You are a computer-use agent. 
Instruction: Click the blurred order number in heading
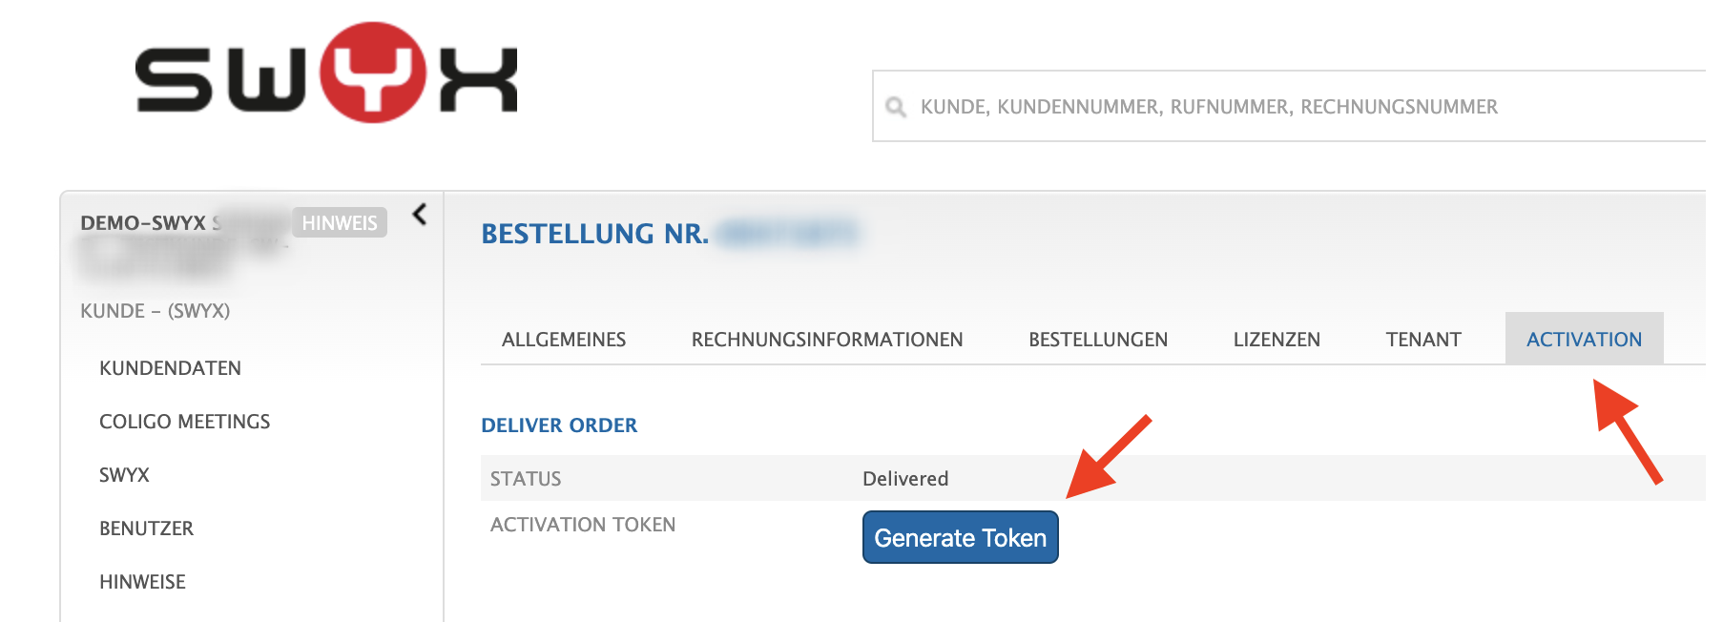coord(788,234)
